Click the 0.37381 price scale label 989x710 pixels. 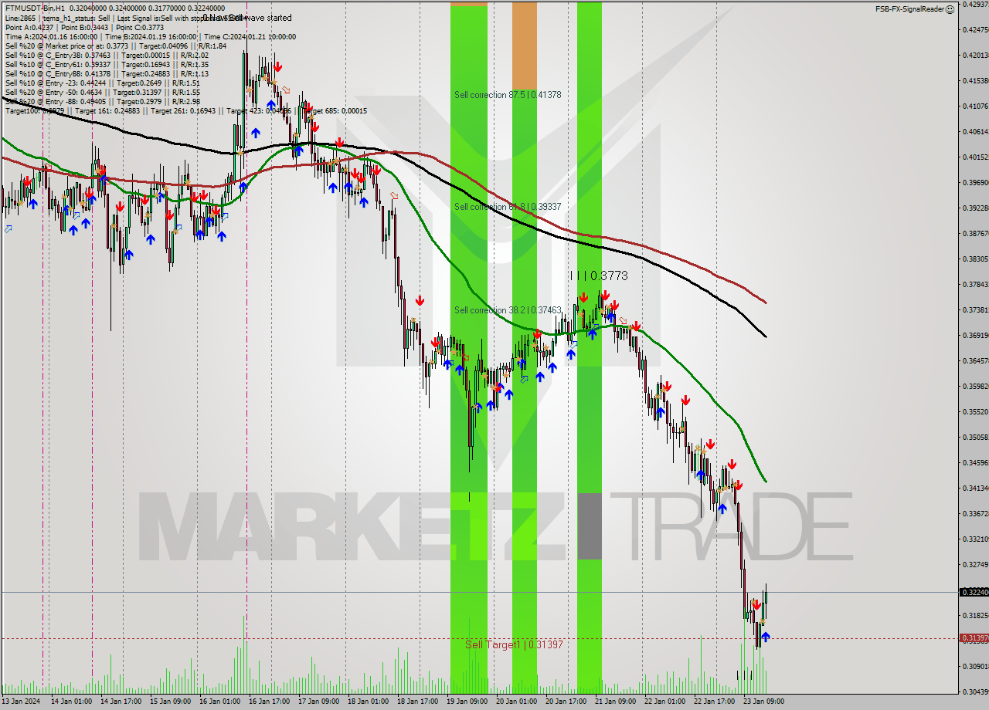[974, 309]
